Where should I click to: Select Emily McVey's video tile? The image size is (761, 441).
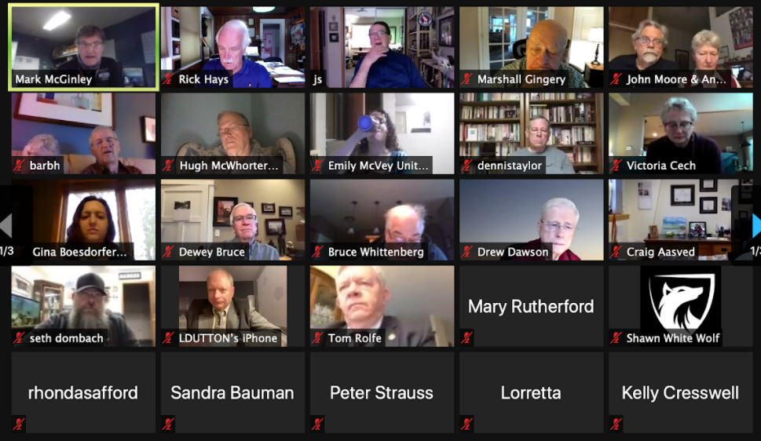[382, 133]
